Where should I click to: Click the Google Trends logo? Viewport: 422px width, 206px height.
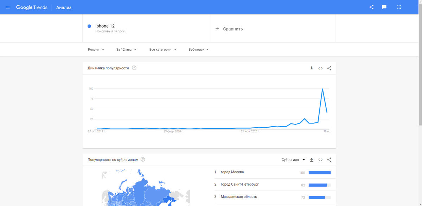click(x=32, y=7)
